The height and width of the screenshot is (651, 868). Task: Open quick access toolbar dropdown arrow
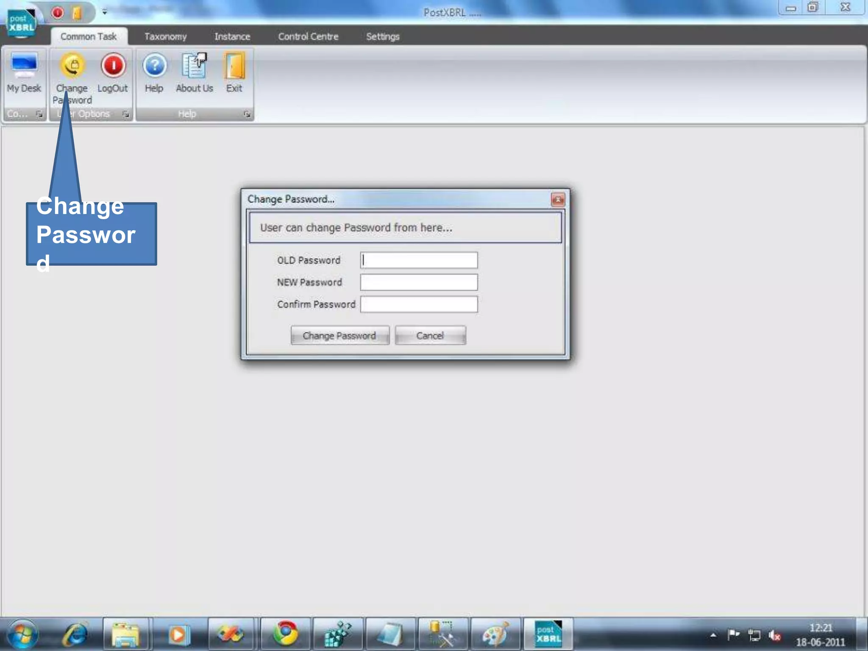tap(105, 13)
